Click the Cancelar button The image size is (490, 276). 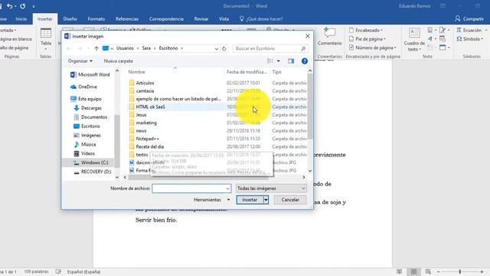click(290, 199)
